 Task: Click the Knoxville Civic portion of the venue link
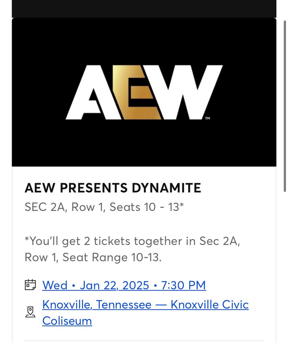210,305
